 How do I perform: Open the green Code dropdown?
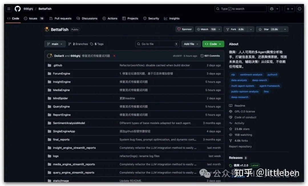[213, 44]
